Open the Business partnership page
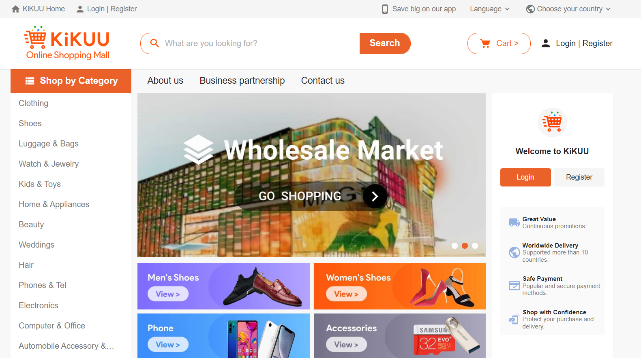 pos(242,80)
